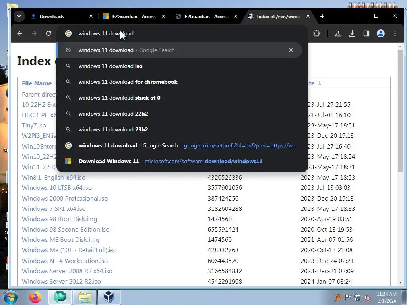The width and height of the screenshot is (407, 305).
Task: Select date text 2023-Jul-13 03:03
Action: (325, 188)
